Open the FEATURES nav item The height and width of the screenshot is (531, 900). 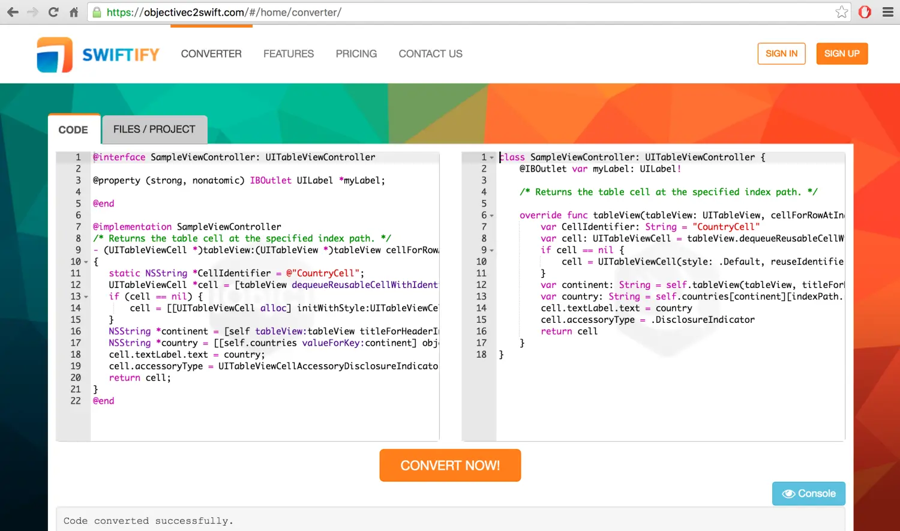289,54
